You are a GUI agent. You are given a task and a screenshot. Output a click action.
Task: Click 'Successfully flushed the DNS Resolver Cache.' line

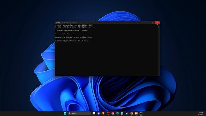click(x=74, y=37)
